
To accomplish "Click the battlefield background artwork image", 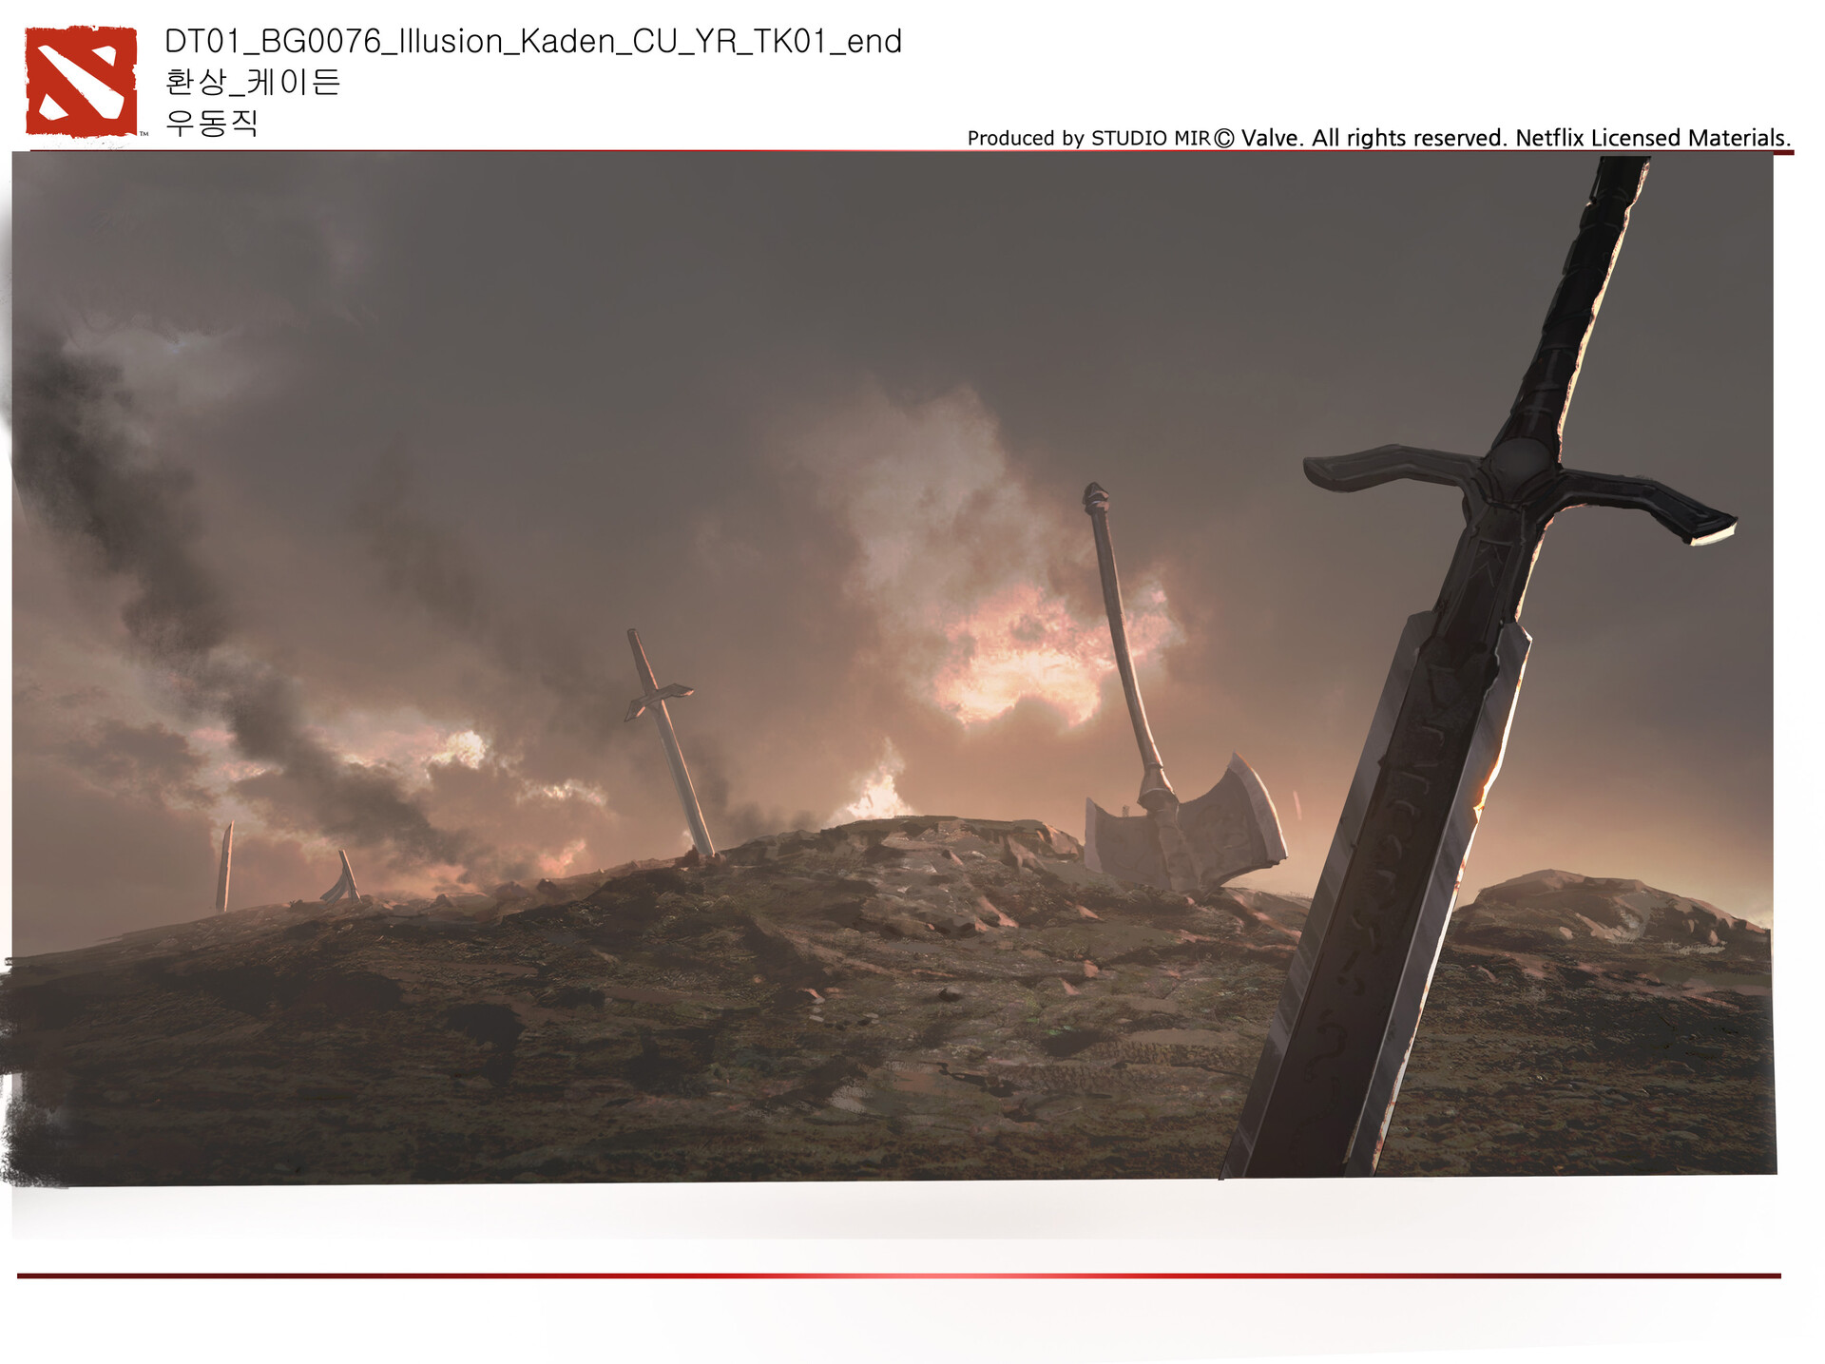I will coord(893,669).
